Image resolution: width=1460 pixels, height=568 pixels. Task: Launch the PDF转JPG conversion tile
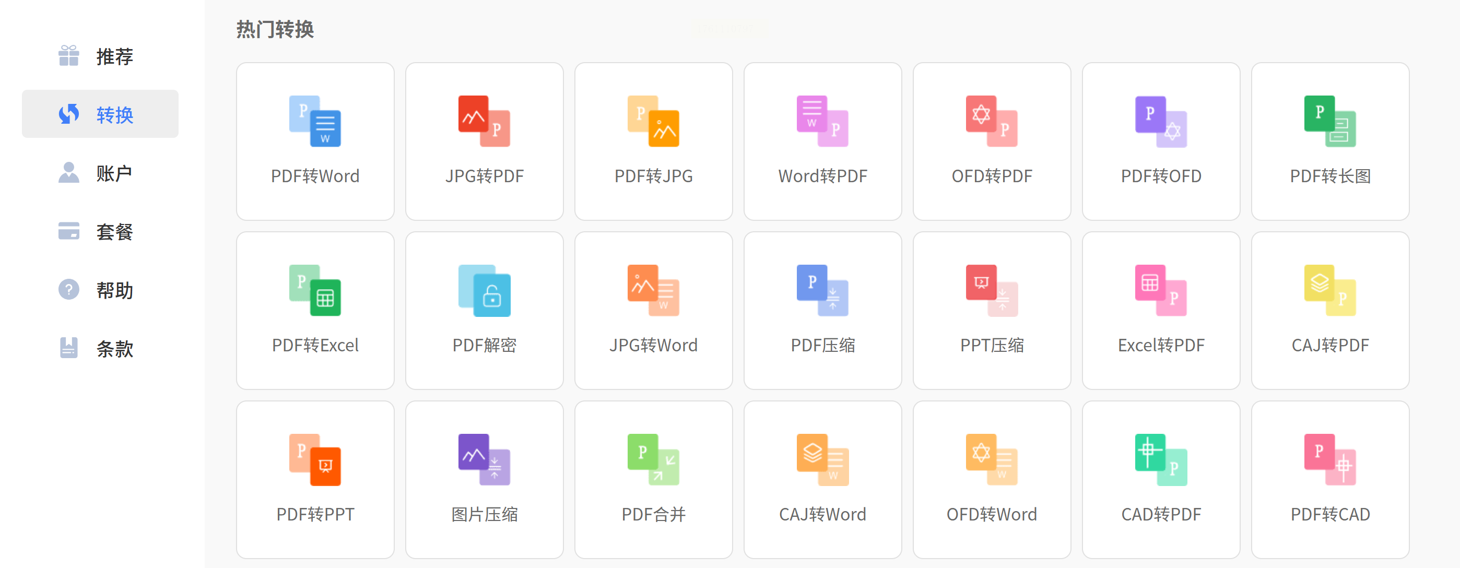tap(653, 140)
